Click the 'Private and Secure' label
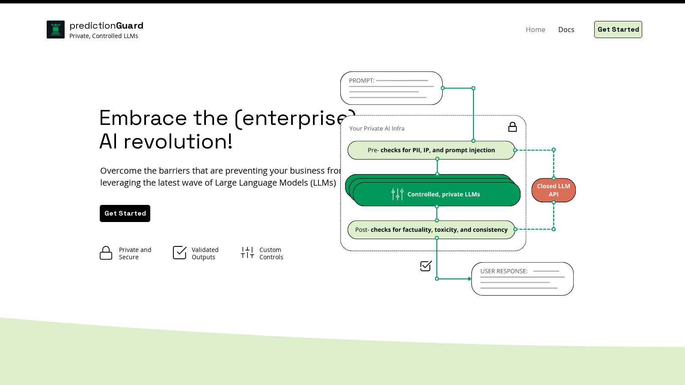Image resolution: width=685 pixels, height=385 pixels. (135, 253)
